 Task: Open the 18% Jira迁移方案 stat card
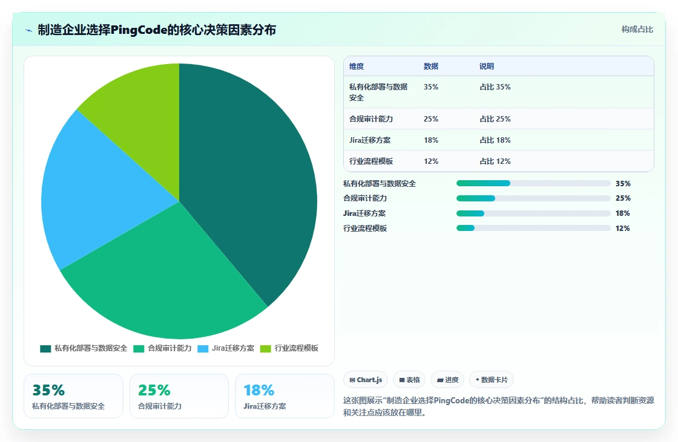pos(285,396)
